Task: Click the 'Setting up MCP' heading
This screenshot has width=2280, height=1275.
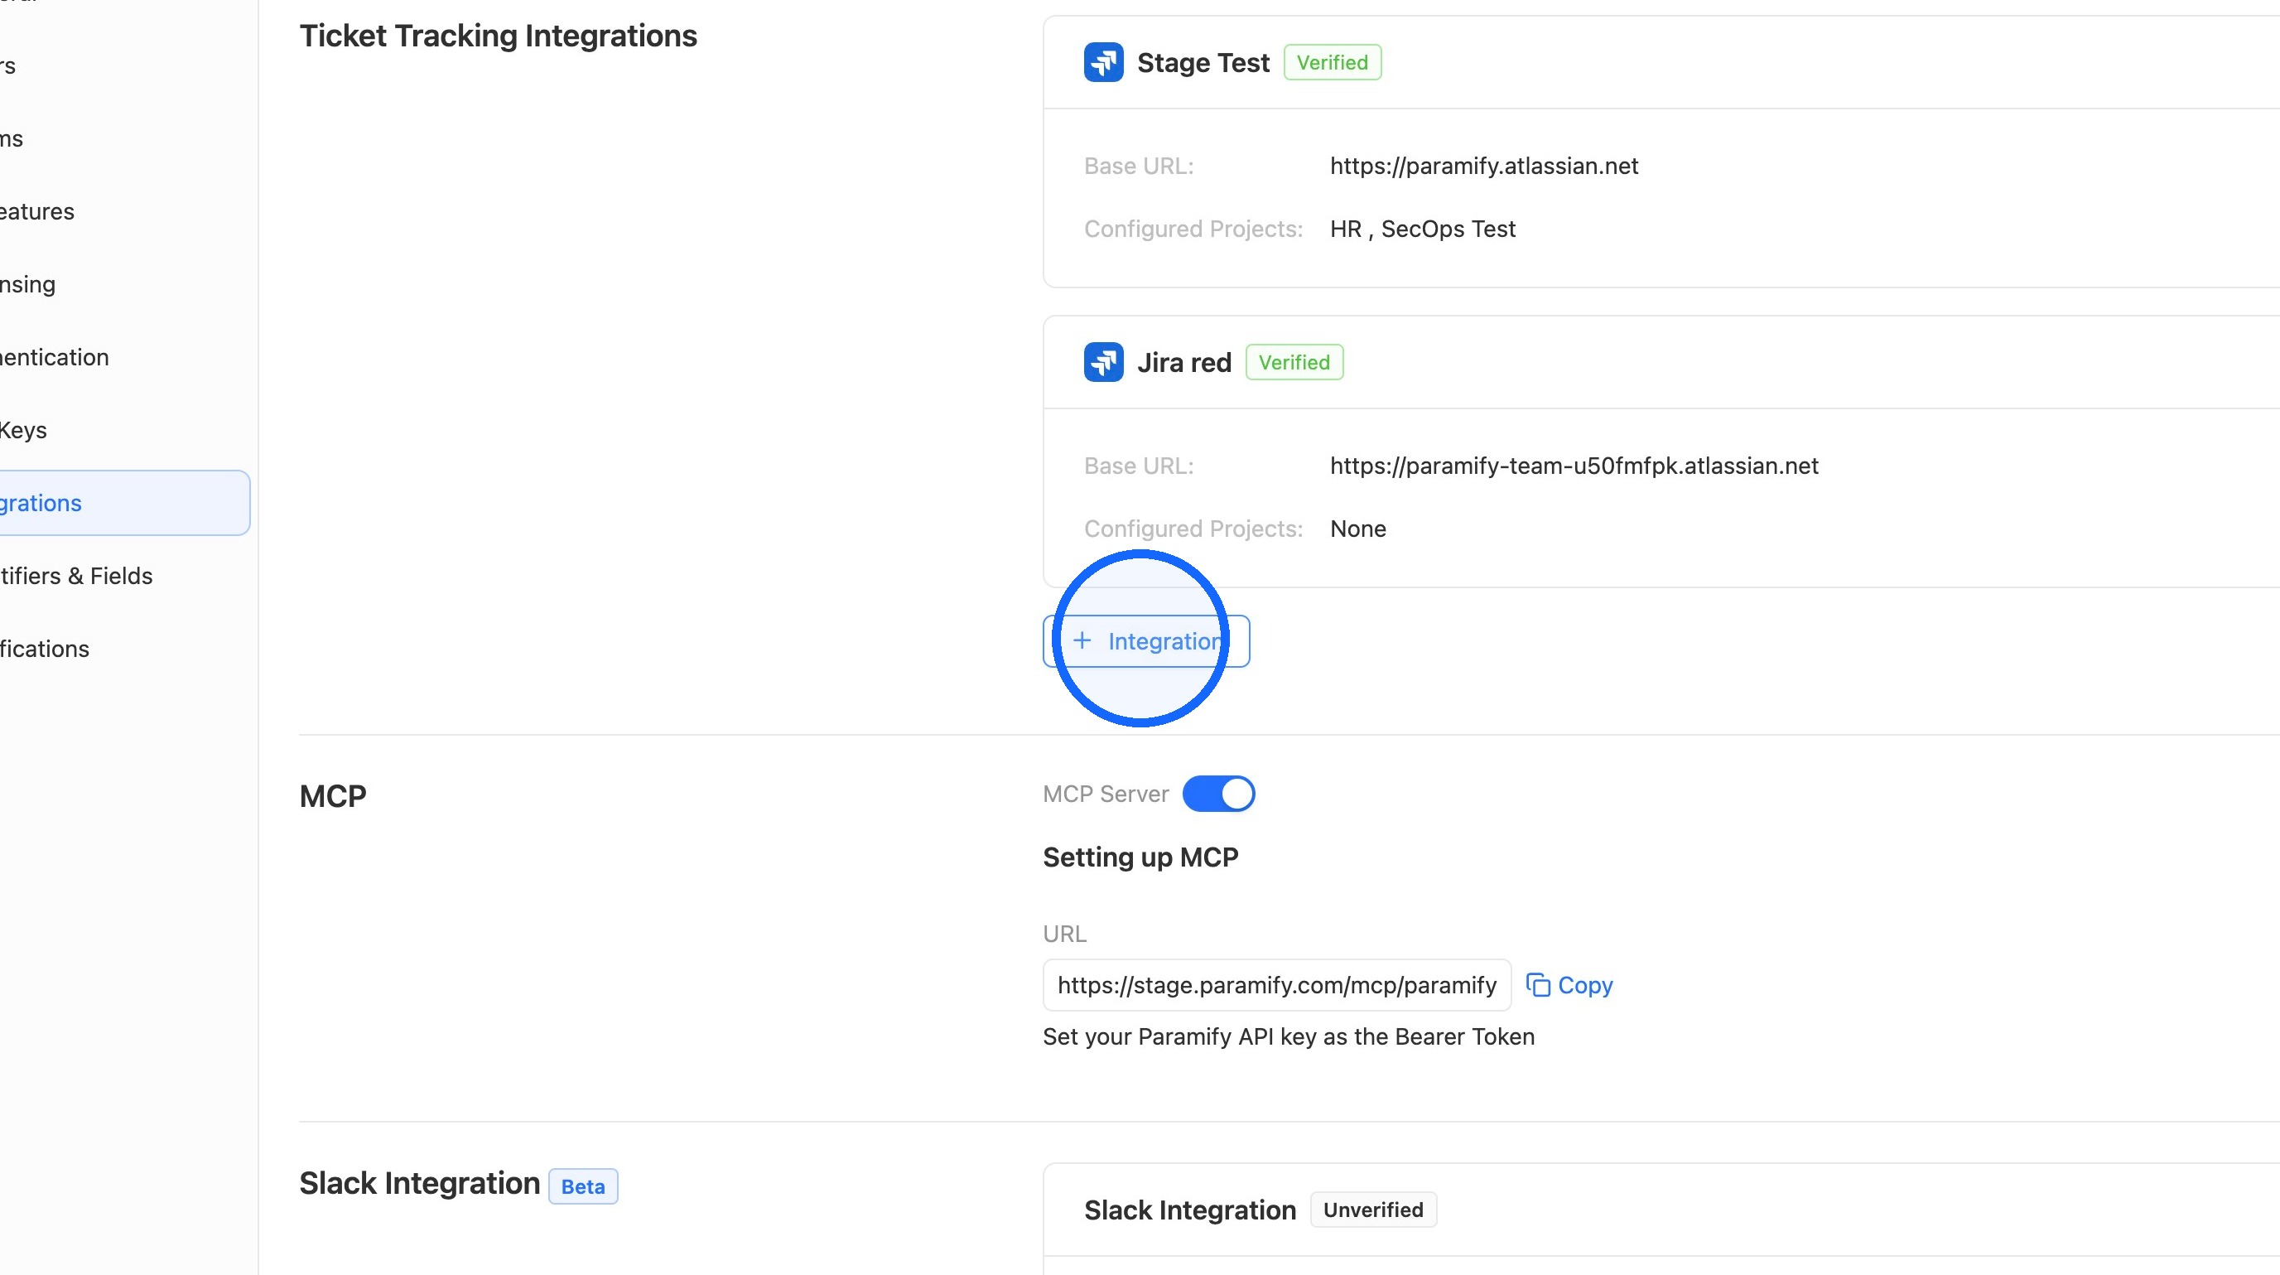Action: click(x=1140, y=857)
